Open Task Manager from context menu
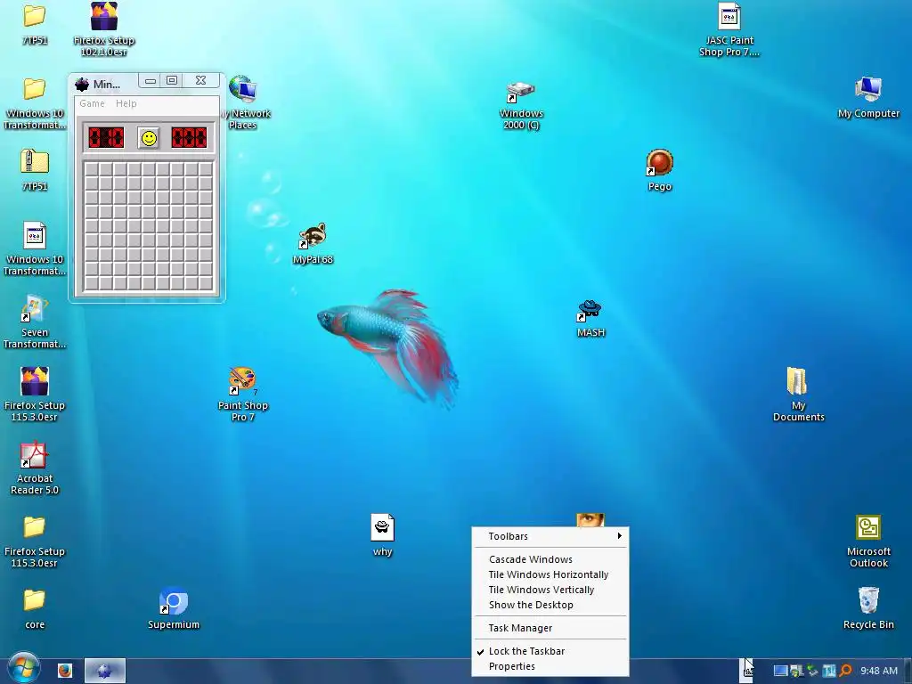Image resolution: width=912 pixels, height=684 pixels. (x=550, y=628)
